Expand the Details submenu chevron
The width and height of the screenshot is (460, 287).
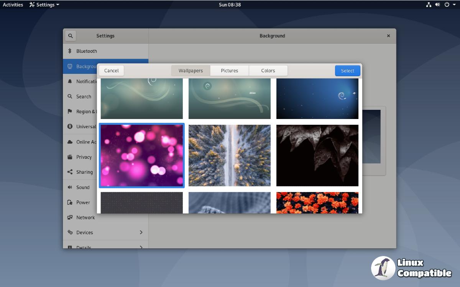[x=141, y=247]
